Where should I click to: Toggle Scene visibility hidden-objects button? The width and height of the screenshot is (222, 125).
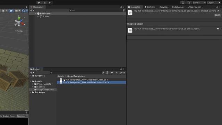tap(11, 11)
